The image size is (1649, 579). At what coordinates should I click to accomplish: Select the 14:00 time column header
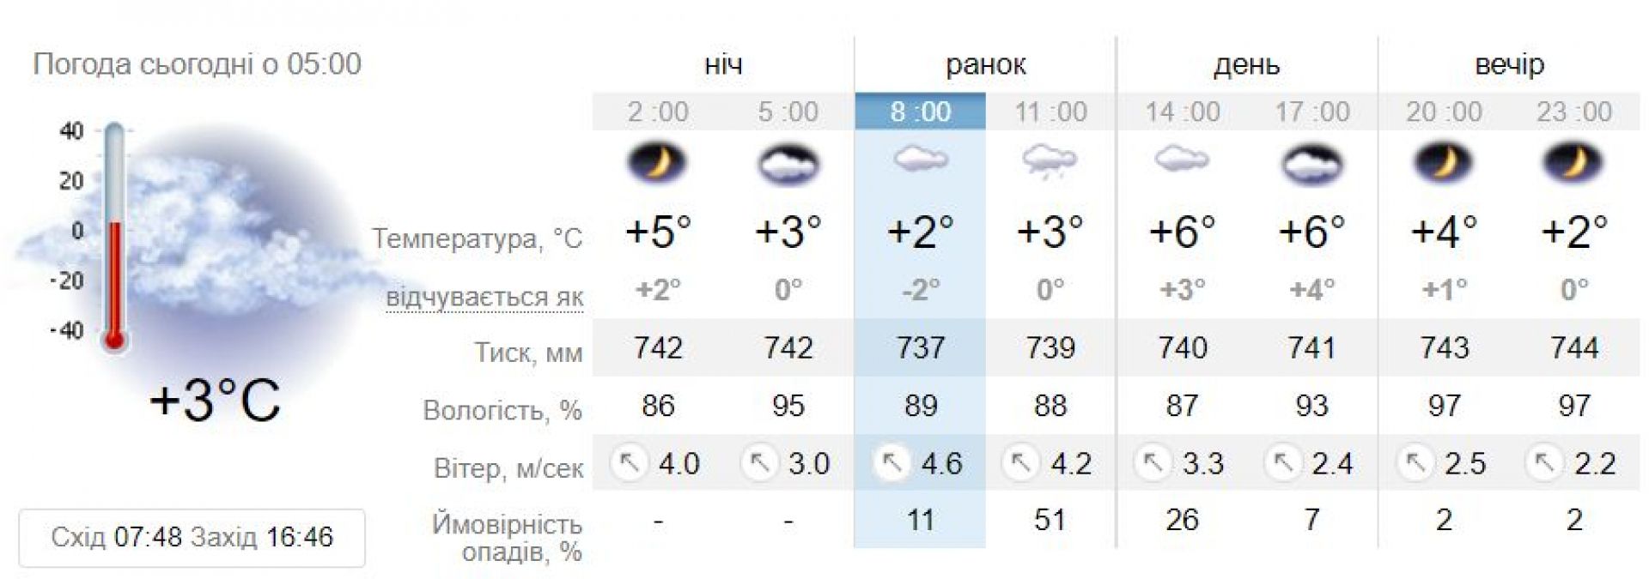point(1182,112)
